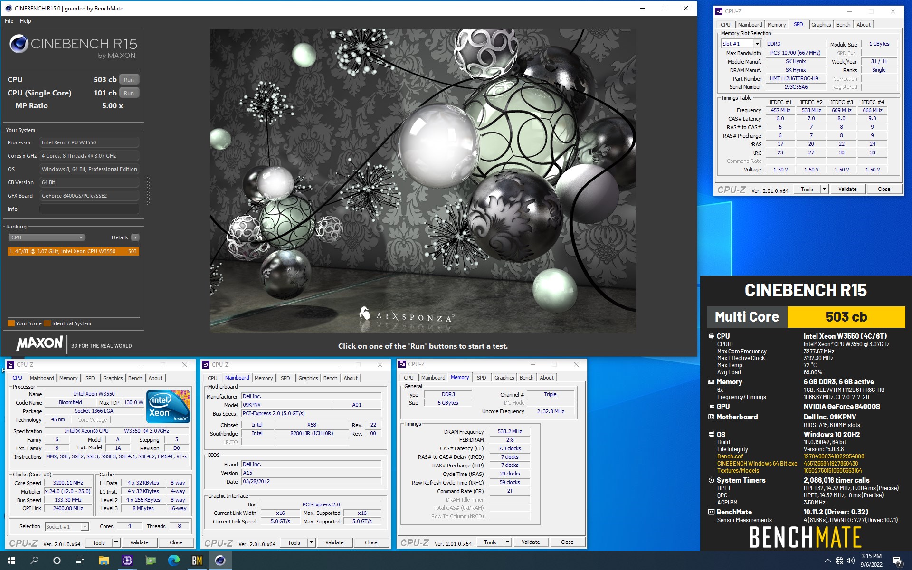Switch to BenchMate taskbar icon
The height and width of the screenshot is (570, 912).
[197, 560]
